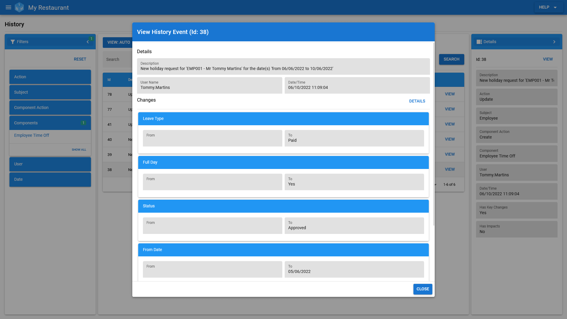567x319 pixels.
Task: View history event row 38
Action: point(450,170)
